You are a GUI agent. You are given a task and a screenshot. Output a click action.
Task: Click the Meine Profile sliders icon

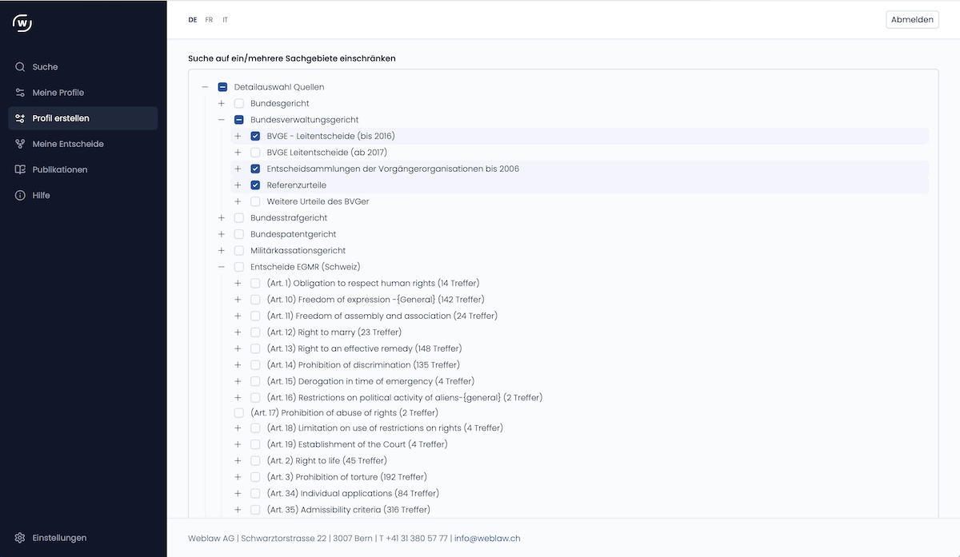click(20, 93)
